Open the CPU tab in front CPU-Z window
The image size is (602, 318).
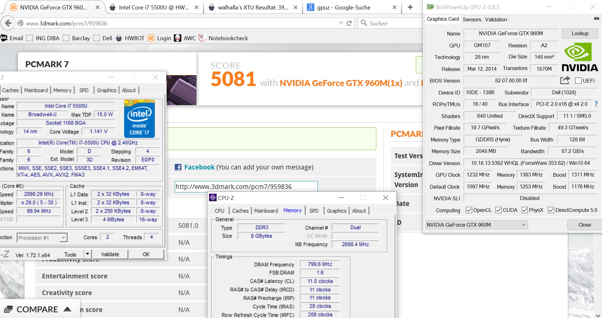219,211
